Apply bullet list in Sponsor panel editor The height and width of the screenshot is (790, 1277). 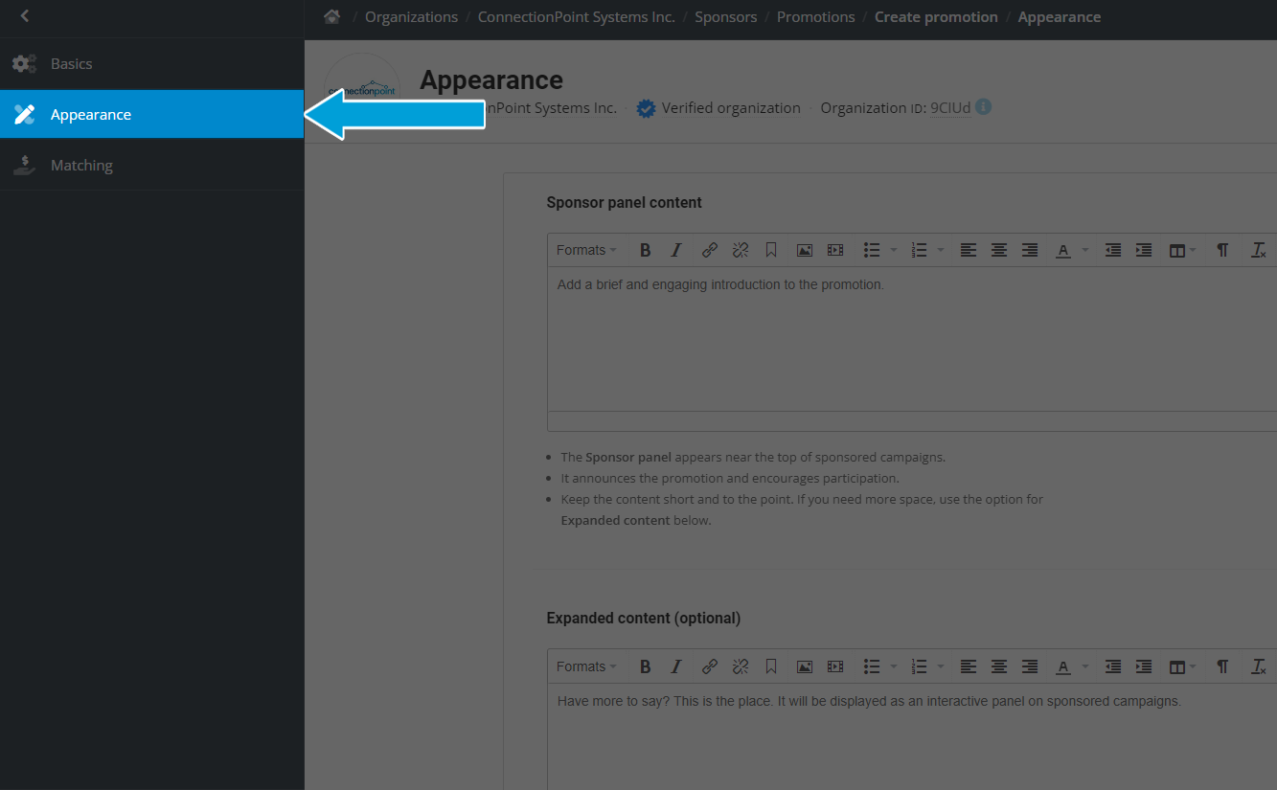pyautogui.click(x=872, y=250)
